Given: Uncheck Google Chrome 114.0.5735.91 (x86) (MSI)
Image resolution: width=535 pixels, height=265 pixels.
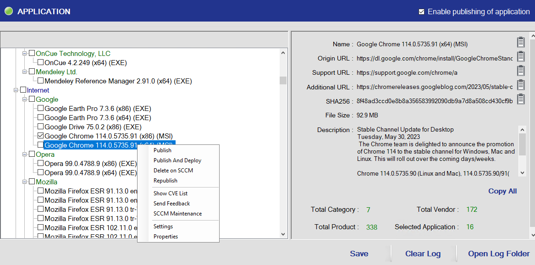Looking at the screenshot, I should click(41, 136).
